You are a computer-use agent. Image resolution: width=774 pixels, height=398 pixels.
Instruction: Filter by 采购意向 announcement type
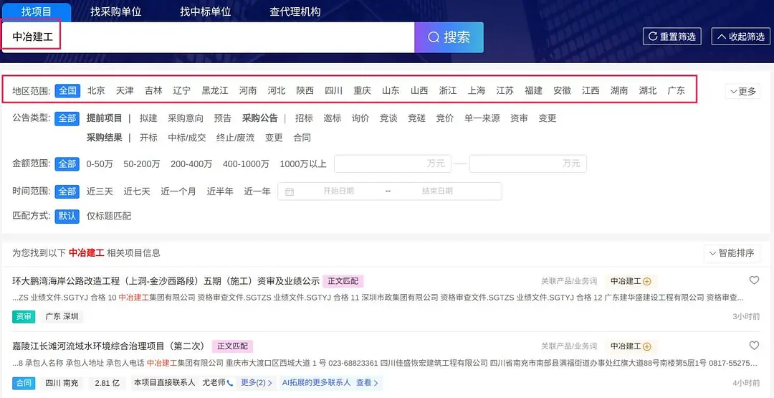[186, 118]
